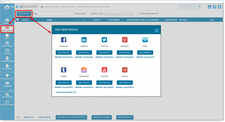Click Import Accounts under Facebook
The width and height of the screenshot is (225, 122).
pos(64,57)
